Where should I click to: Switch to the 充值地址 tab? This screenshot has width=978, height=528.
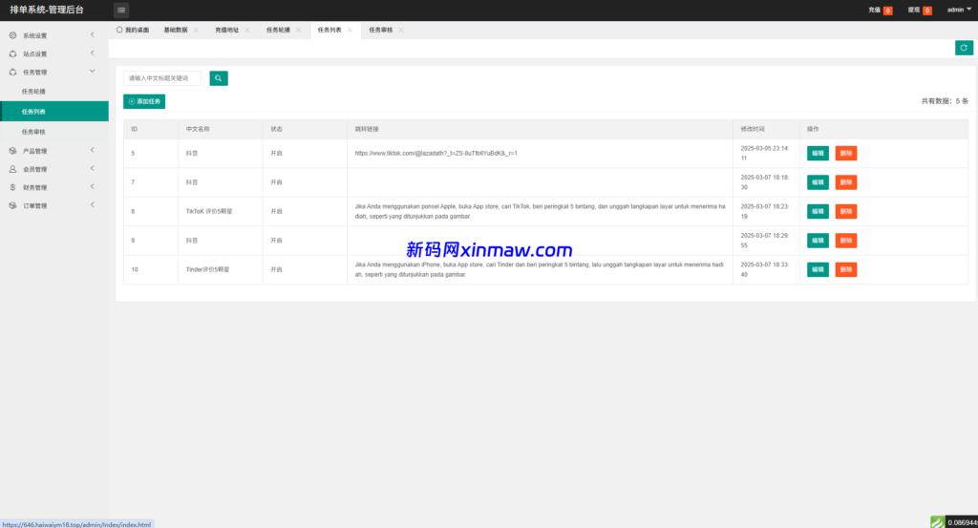point(226,30)
